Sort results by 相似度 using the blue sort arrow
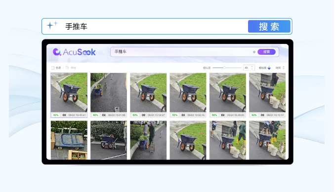 (269, 69)
